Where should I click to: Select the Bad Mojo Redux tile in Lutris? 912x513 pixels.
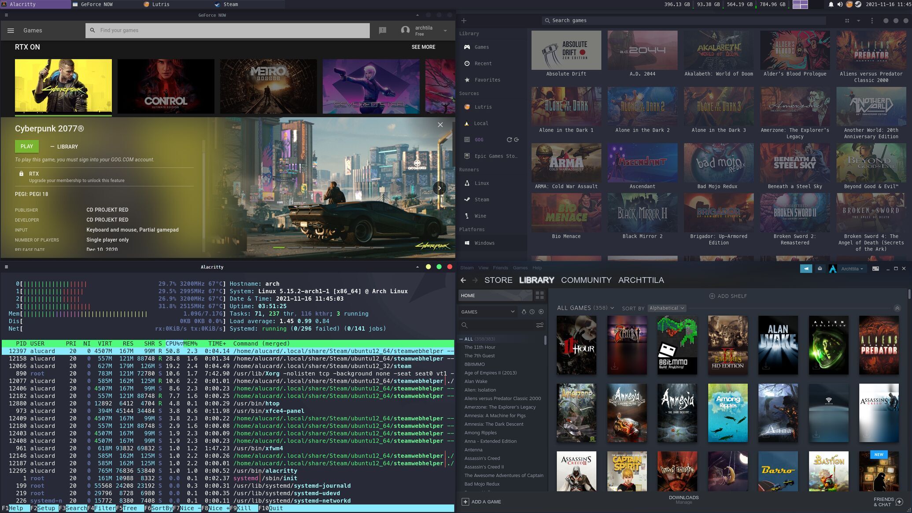719,166
